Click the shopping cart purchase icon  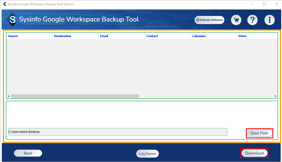pyautogui.click(x=236, y=20)
